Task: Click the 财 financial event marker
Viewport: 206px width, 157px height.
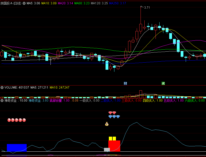Action: tap(125, 83)
